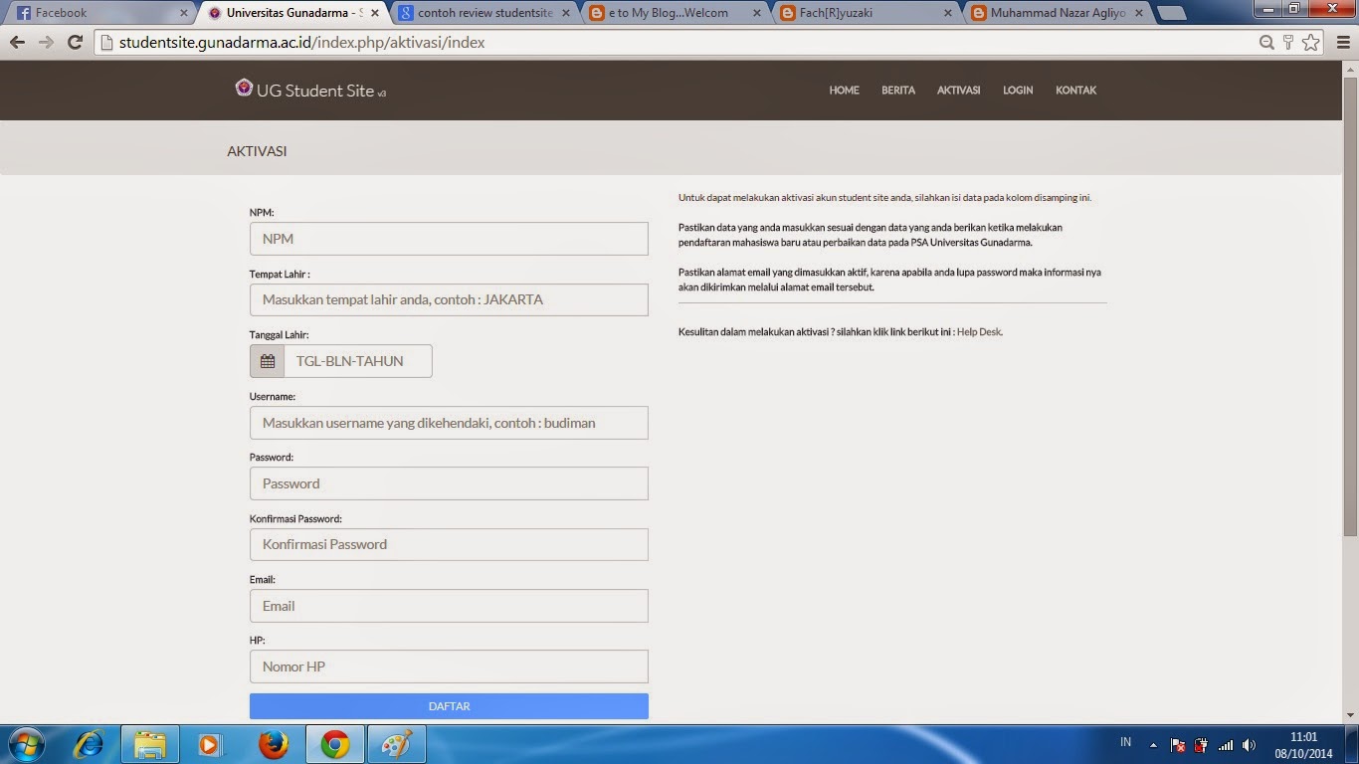Screen dimensions: 1359x764
Task: Switch to e to My Blog tab
Action: click(675, 13)
